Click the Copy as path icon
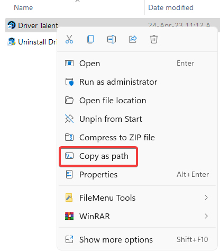The height and width of the screenshot is (251, 220). (x=69, y=156)
